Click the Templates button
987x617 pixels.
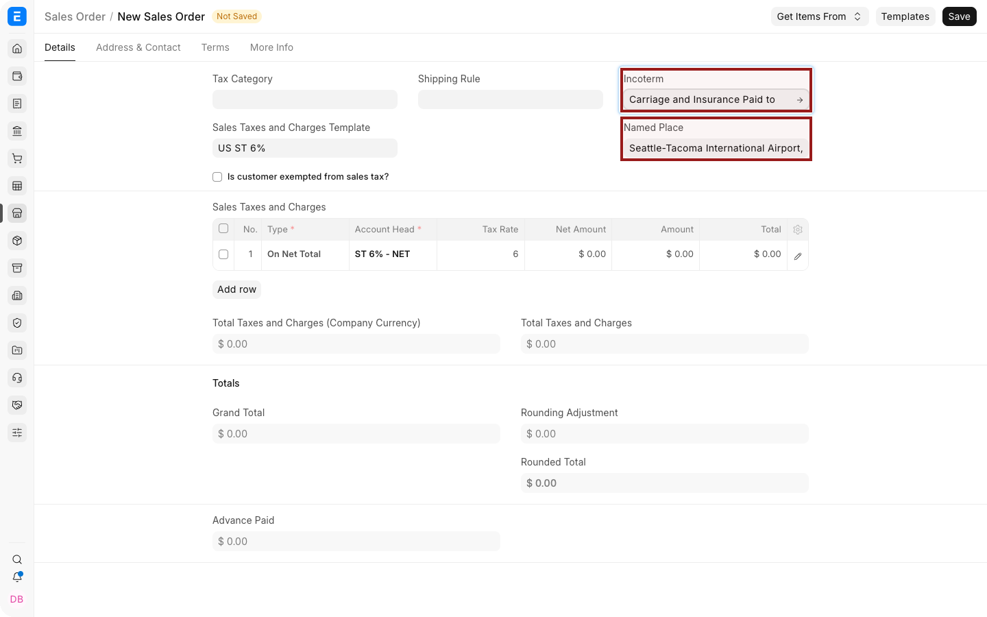tap(905, 16)
